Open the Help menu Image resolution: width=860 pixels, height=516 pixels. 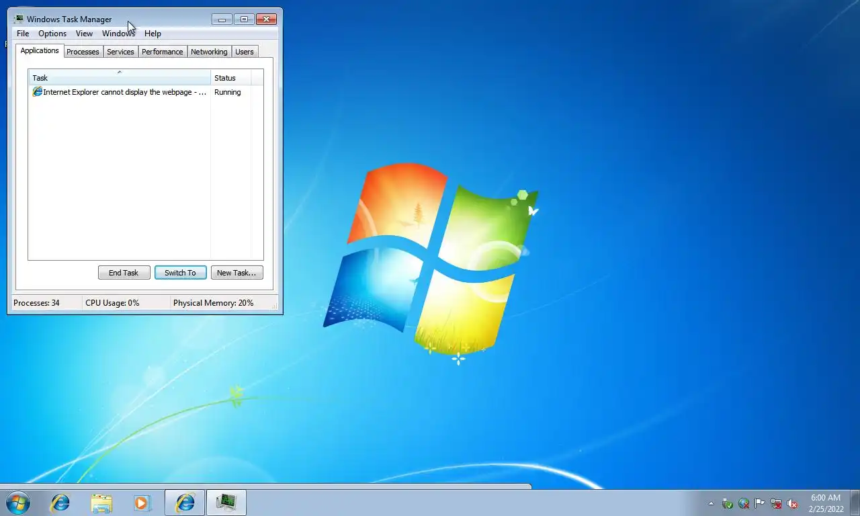point(153,34)
